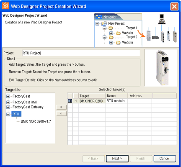181x167 pixels.
Task: Edit the RTU module Name cell
Action: tap(116, 101)
